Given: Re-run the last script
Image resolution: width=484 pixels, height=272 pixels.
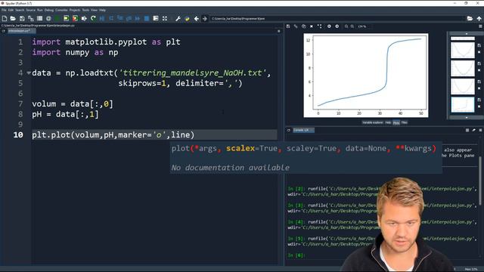Looking at the screenshot, I should pos(93,19).
